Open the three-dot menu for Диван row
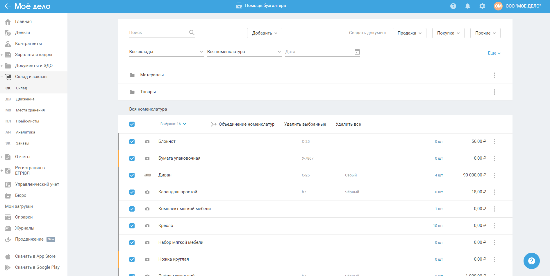550x276 pixels. [494, 175]
